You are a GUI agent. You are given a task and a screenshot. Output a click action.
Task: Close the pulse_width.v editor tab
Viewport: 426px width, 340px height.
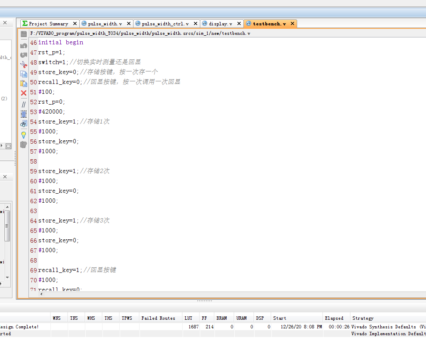129,24
